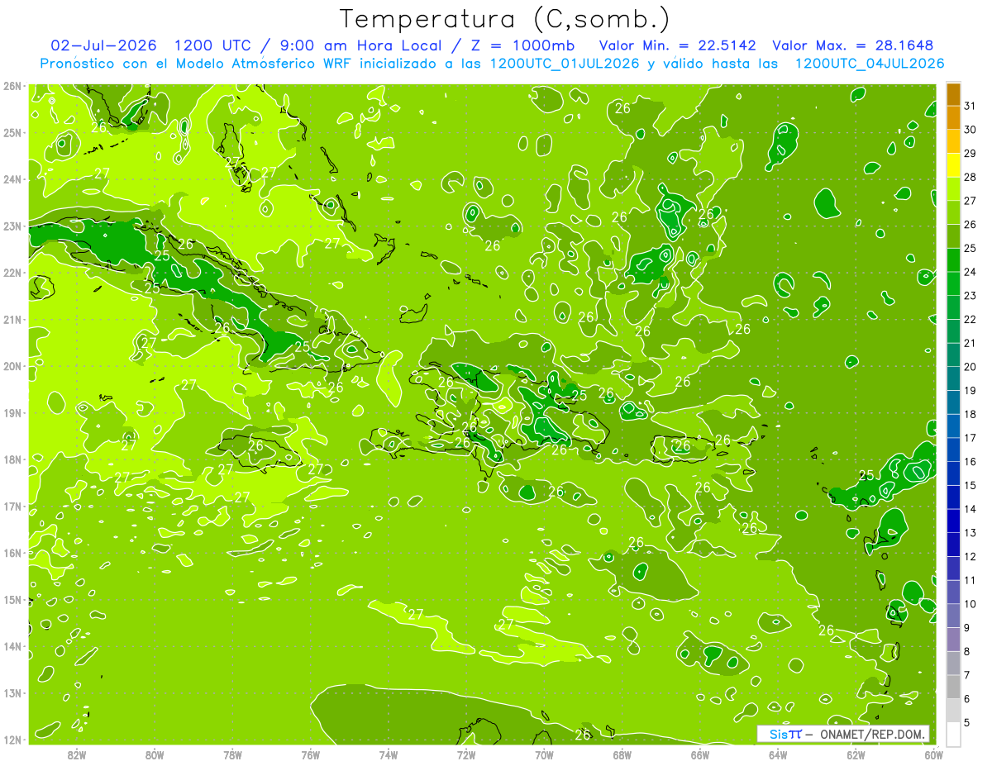Click the '74W' longitude axis label

point(389,754)
